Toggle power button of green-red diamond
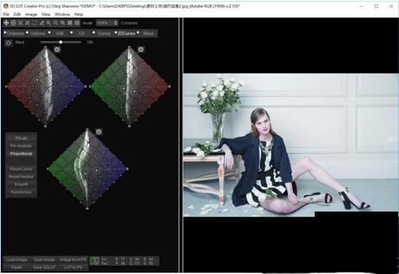Screen dimensions: 399x274 coord(141,50)
